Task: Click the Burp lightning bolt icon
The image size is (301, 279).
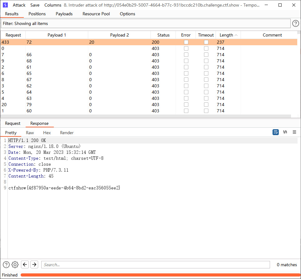Action: (5, 5)
